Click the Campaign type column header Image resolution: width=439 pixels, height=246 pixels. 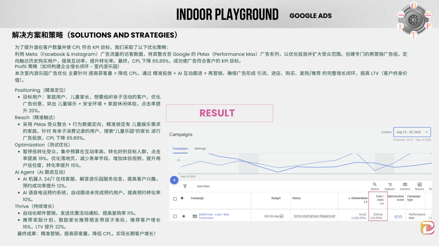414,198
